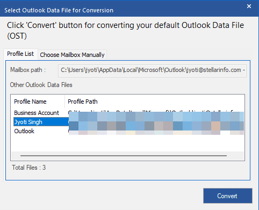Click the Mailbox path input field

click(x=152, y=71)
